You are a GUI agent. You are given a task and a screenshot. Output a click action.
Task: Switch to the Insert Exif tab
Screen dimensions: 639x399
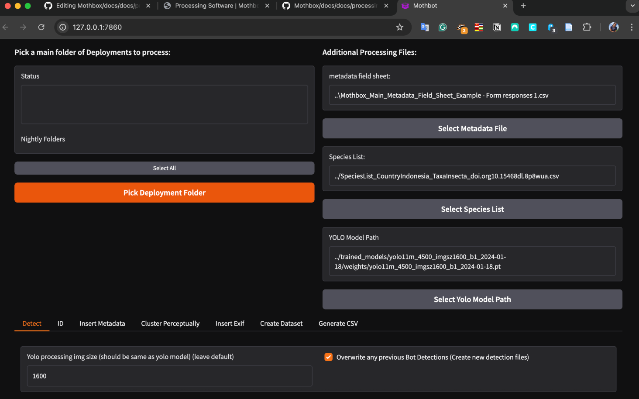230,323
